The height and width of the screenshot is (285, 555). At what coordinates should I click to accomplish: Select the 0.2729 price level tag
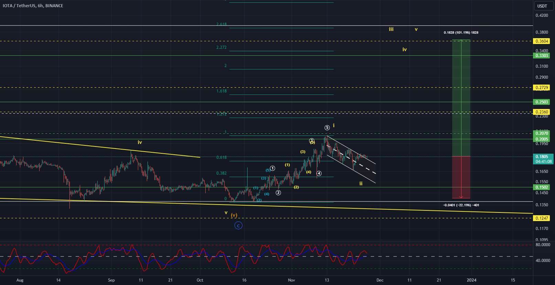pos(542,87)
